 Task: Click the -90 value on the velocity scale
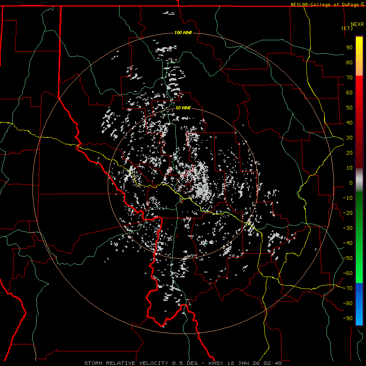pos(348,318)
